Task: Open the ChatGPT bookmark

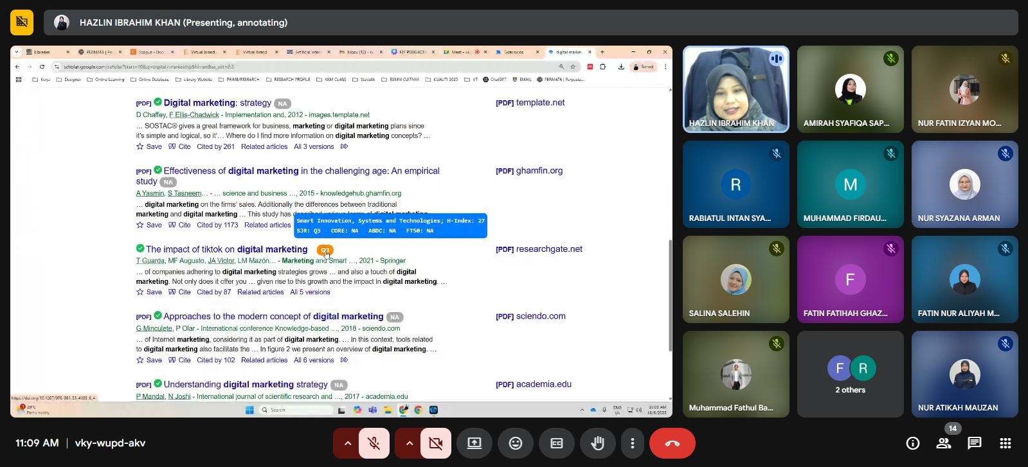Action: 495,80
